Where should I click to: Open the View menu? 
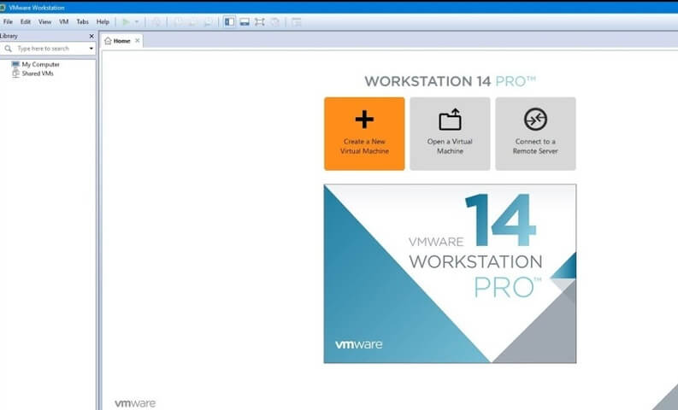(44, 21)
